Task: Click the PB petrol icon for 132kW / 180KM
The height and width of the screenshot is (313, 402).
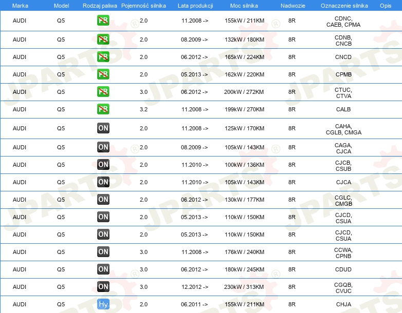Action: pyautogui.click(x=103, y=40)
